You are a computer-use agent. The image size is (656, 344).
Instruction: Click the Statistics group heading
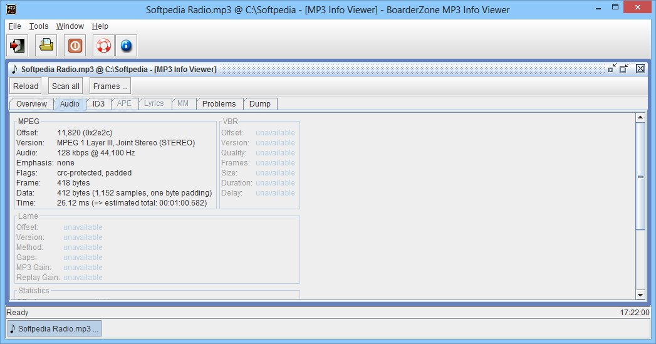click(33, 291)
